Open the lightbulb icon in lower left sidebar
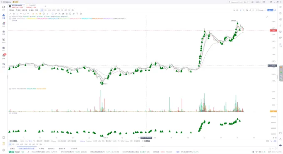 coord(4,144)
